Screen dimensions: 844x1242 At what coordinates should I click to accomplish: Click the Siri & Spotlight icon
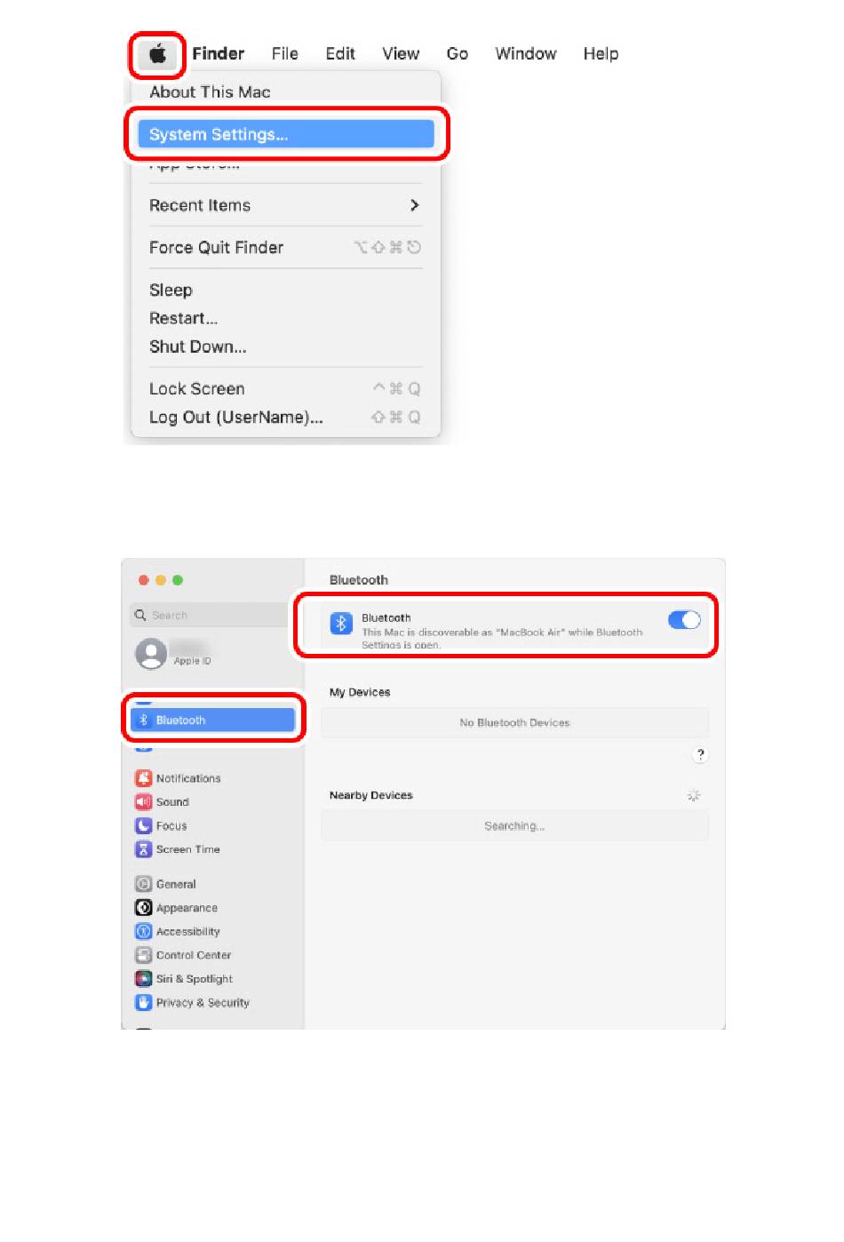pos(143,979)
